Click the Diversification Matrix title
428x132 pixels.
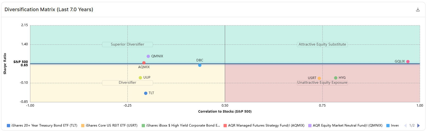49,10
